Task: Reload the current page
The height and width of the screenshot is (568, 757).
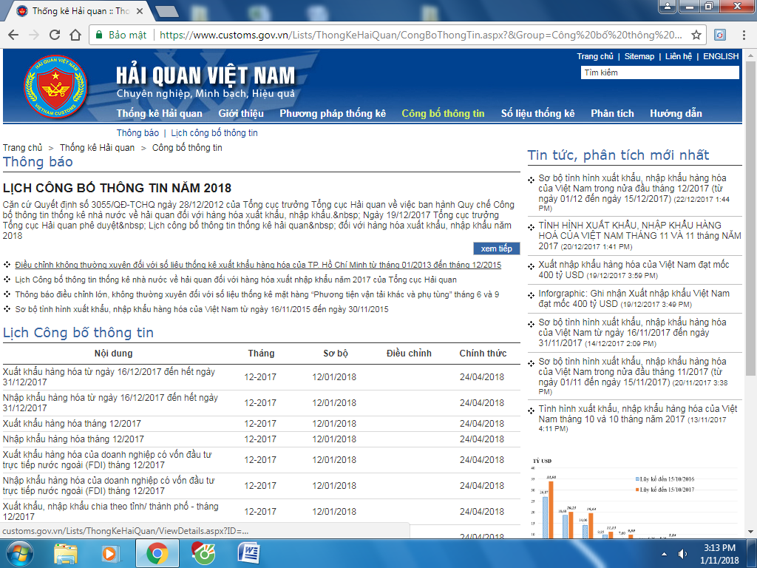Action: pyautogui.click(x=54, y=35)
